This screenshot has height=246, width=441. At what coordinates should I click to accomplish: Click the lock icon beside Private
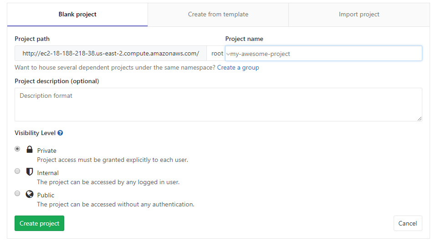30,150
